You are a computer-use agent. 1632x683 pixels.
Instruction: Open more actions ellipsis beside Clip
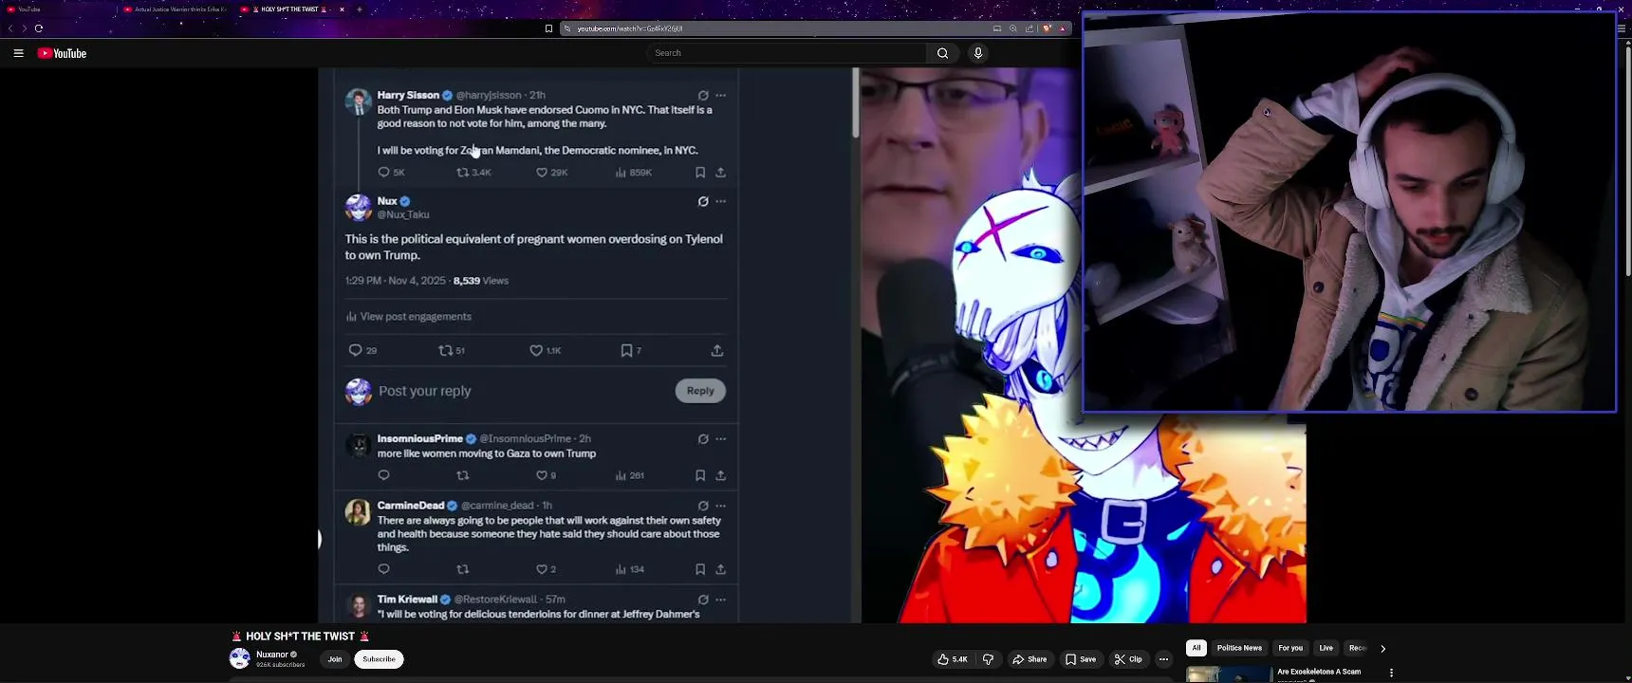coord(1163,659)
